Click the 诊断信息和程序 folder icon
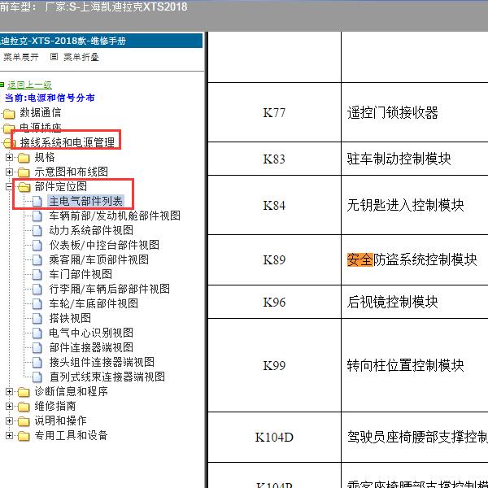Viewport: 488px width, 488px height. [x=24, y=392]
